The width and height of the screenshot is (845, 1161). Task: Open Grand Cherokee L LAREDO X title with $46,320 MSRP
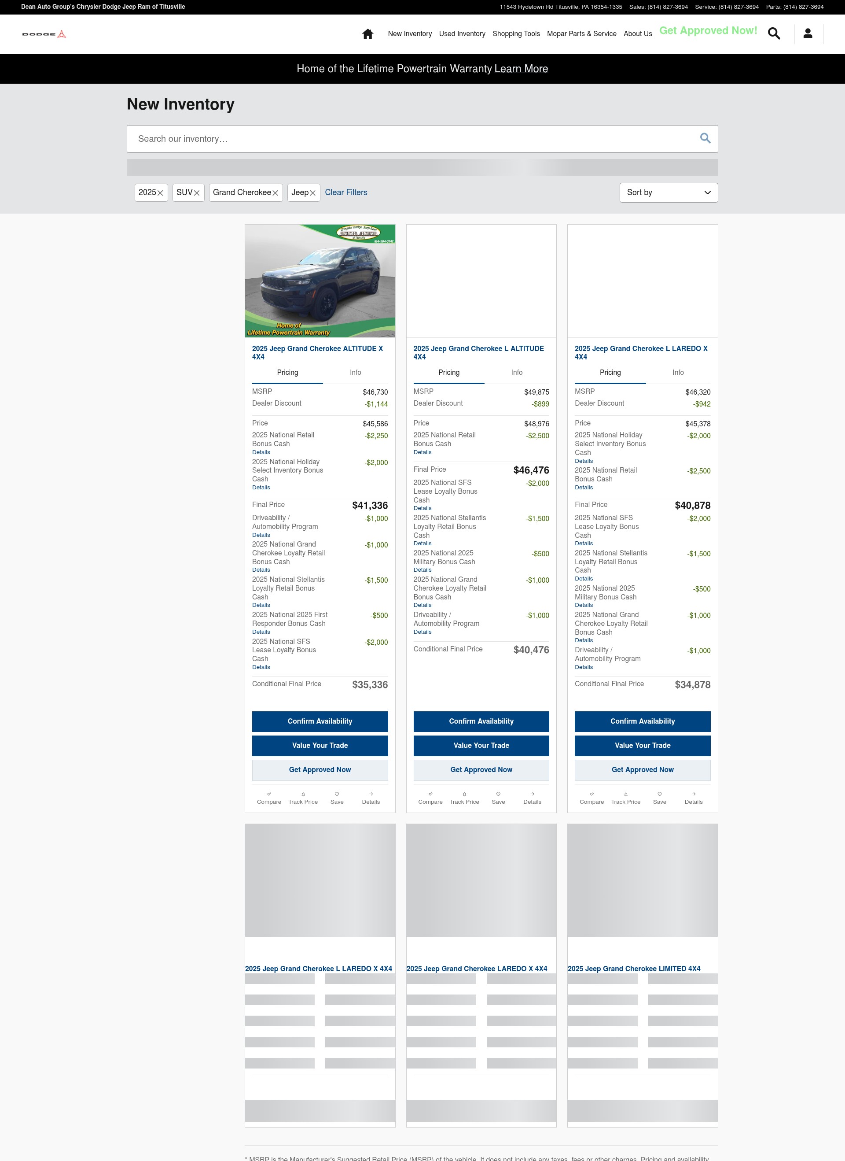coord(641,353)
